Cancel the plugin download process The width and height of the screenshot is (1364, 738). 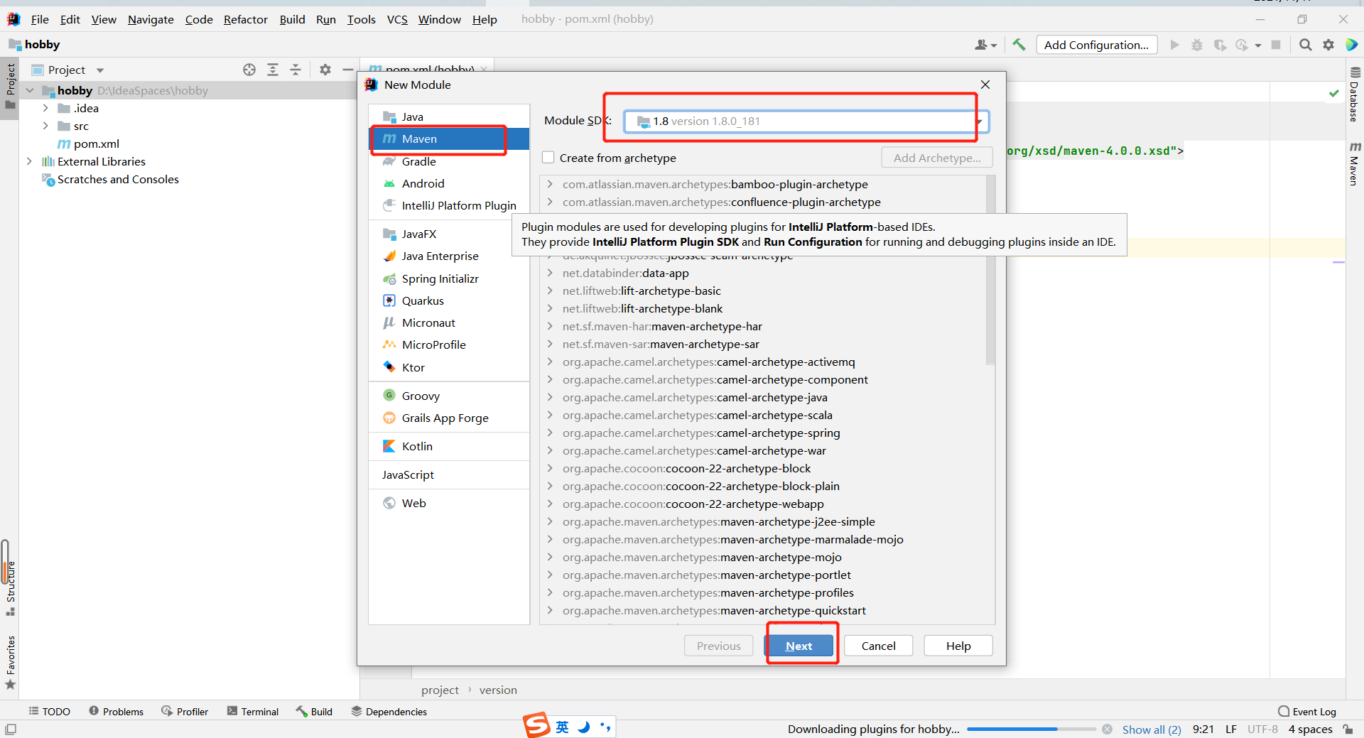coord(1107,729)
